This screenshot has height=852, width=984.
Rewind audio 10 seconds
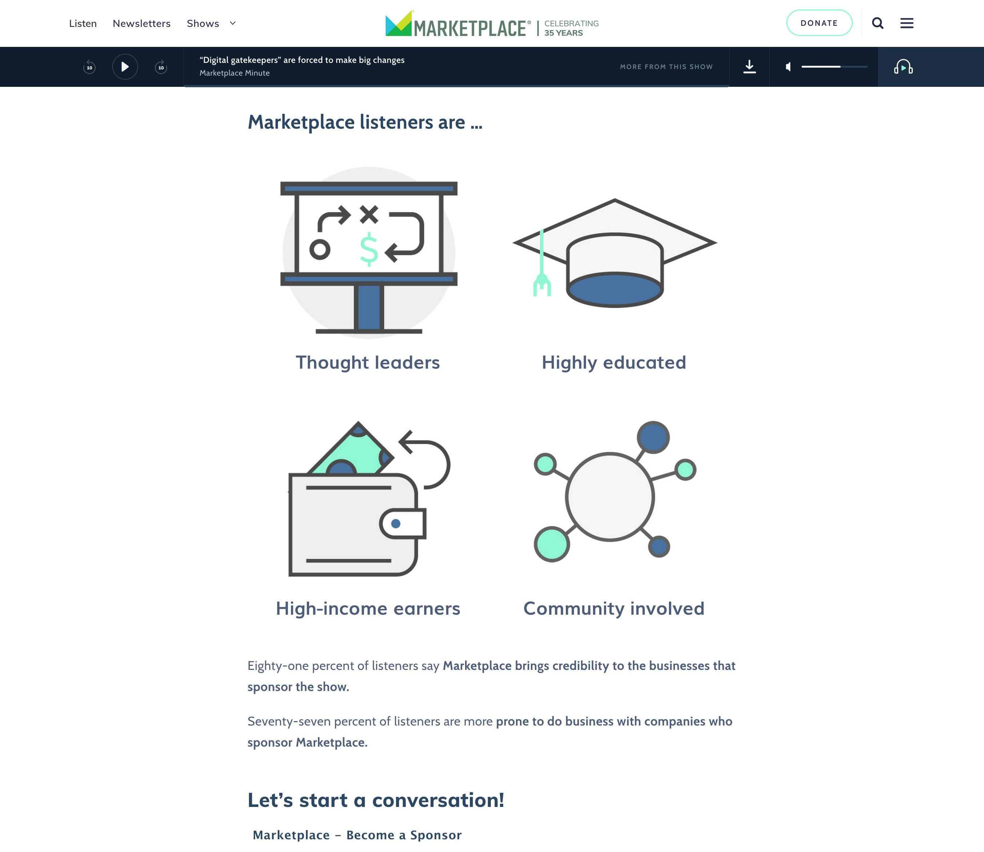coord(89,67)
